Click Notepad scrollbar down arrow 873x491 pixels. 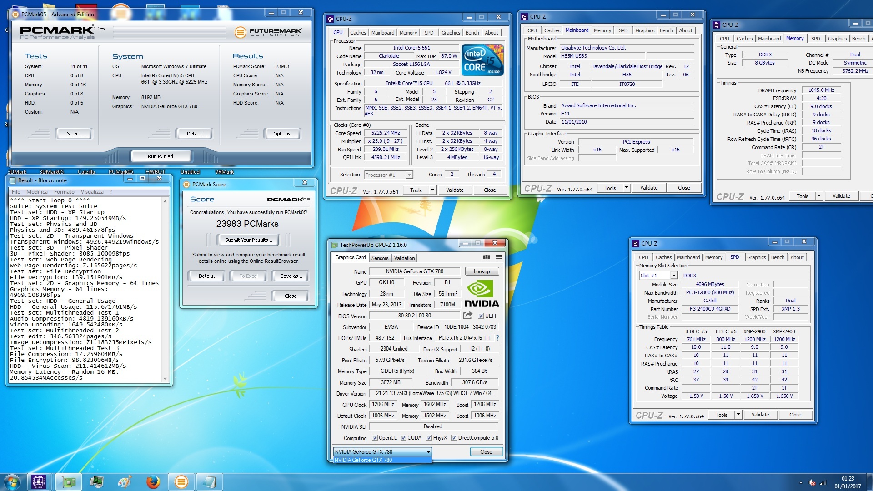click(x=165, y=378)
